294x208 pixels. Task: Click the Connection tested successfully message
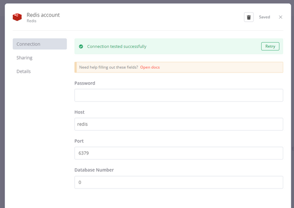tap(117, 46)
